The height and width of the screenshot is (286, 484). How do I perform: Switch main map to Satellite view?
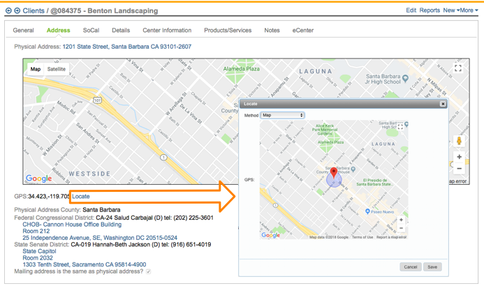point(57,69)
